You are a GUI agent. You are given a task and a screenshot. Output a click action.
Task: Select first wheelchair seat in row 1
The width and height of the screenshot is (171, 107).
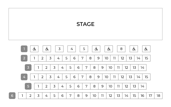pyautogui.click(x=34, y=49)
